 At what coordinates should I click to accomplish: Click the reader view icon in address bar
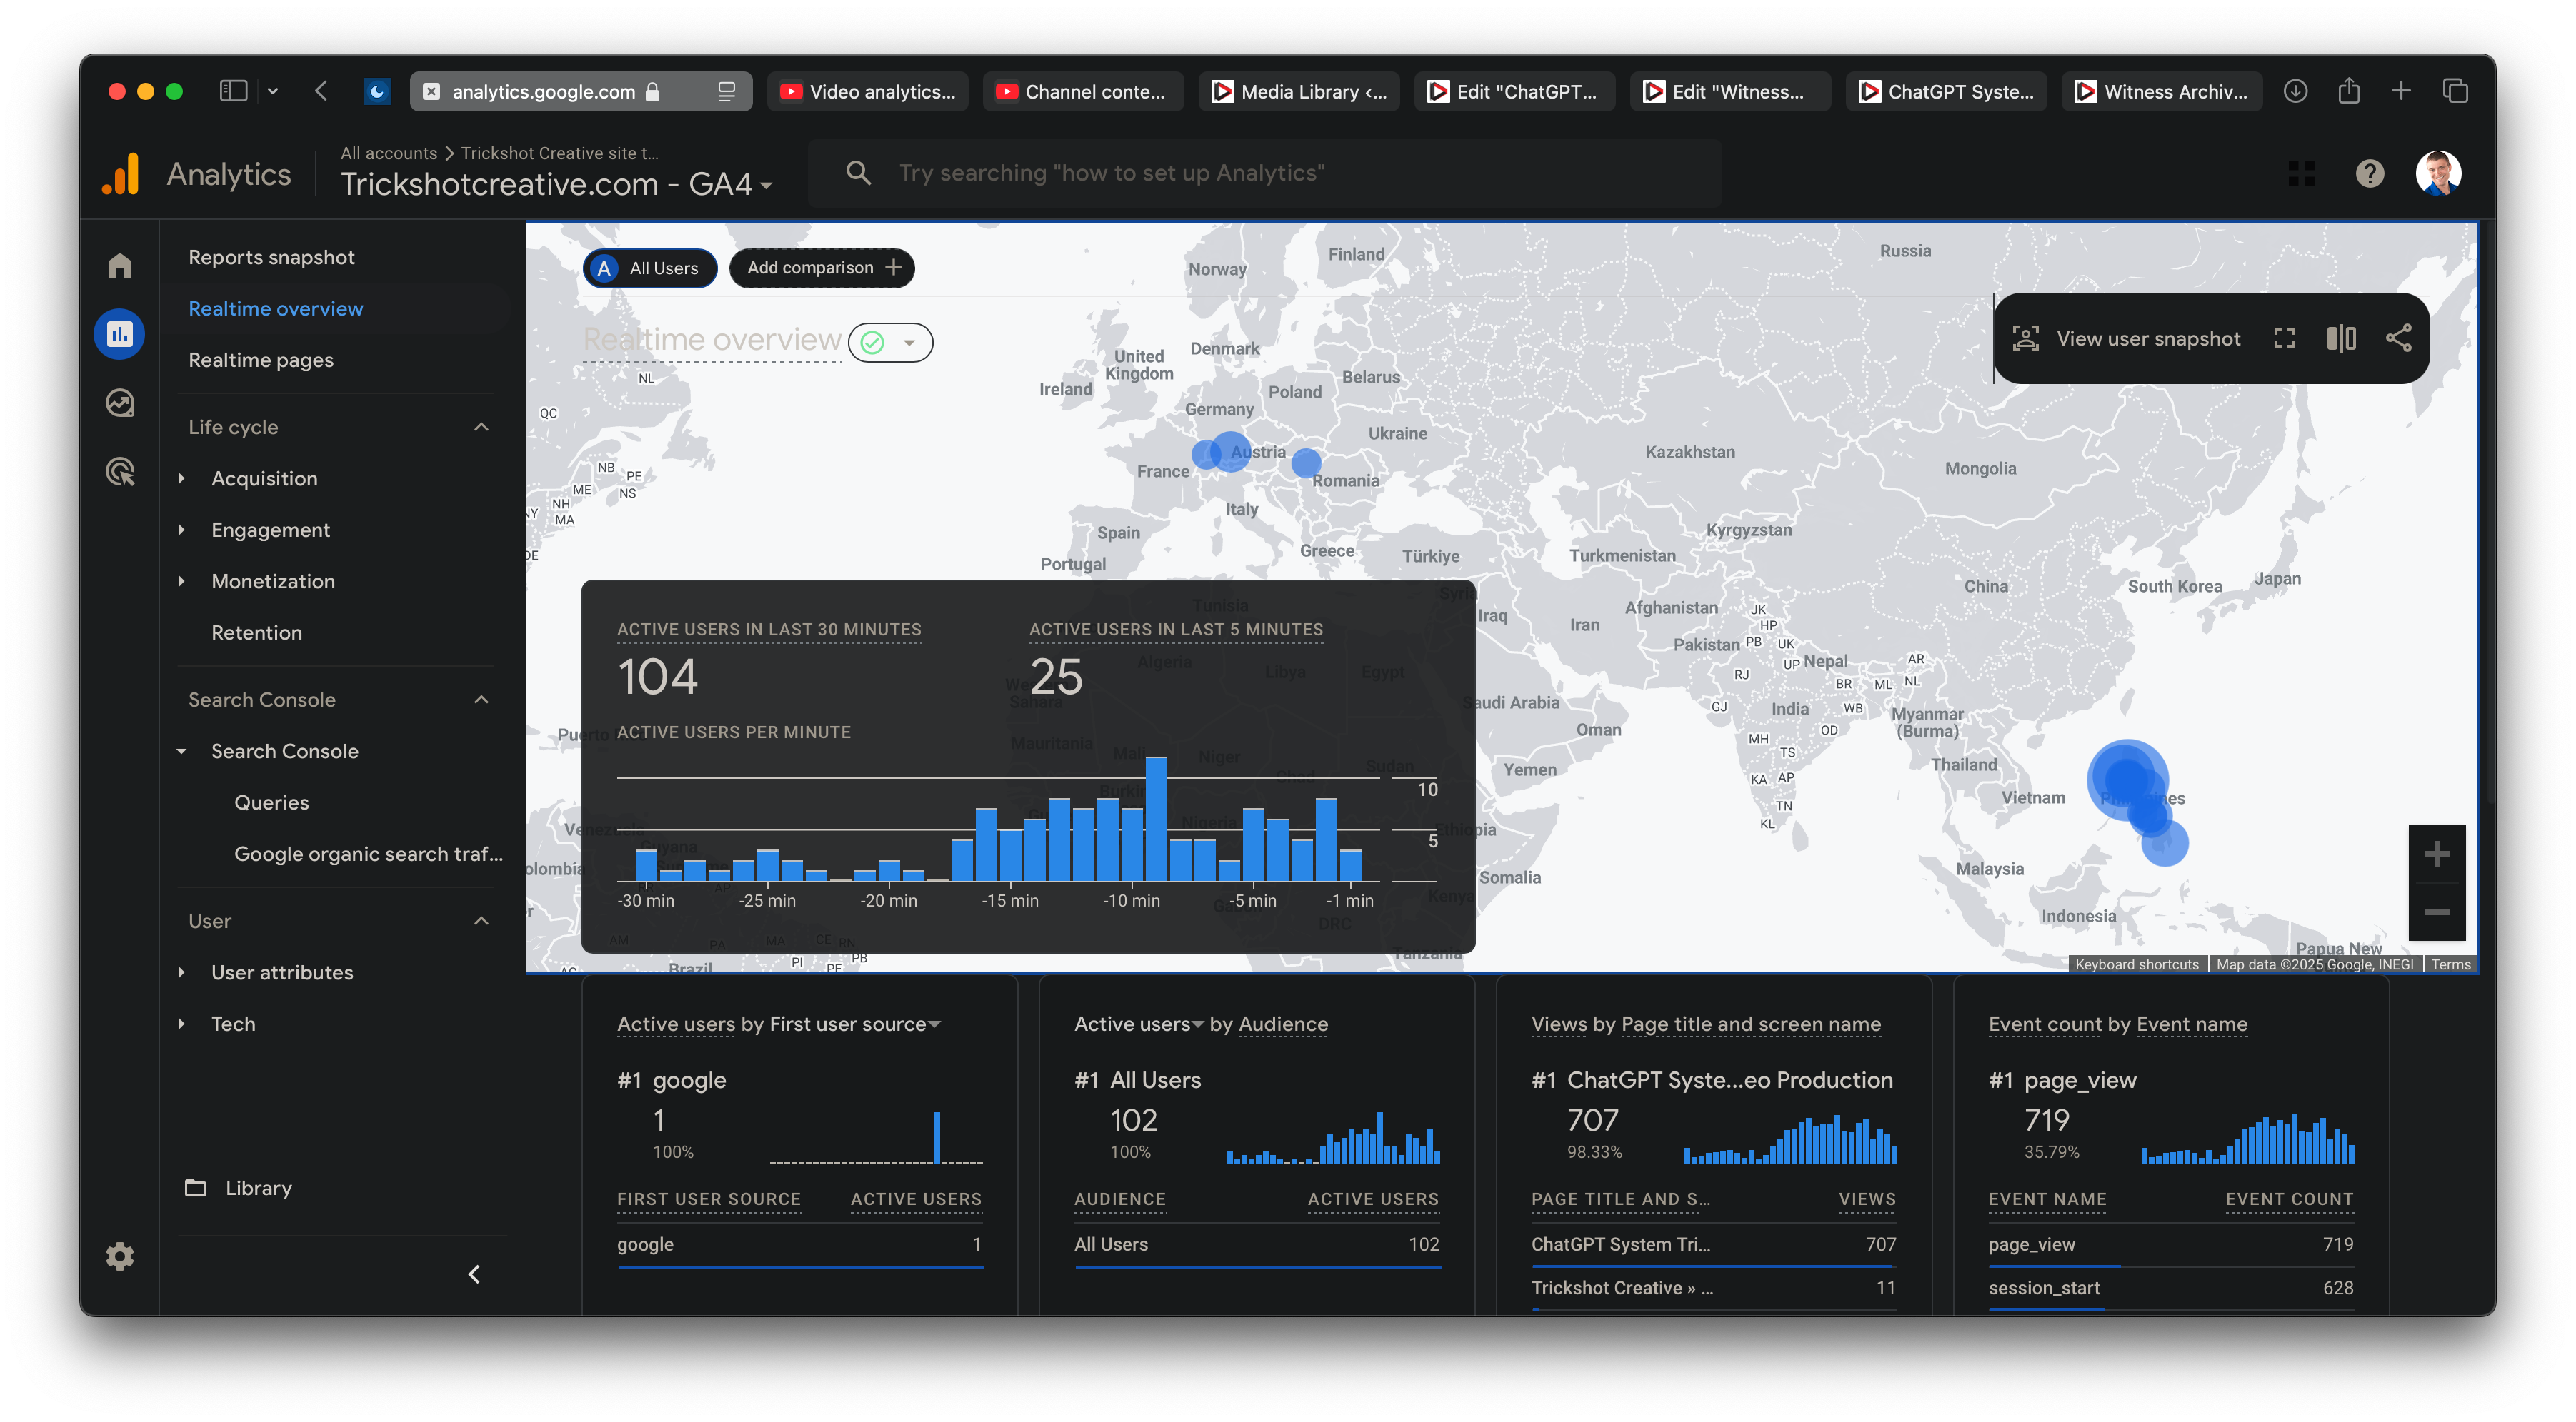[x=727, y=92]
